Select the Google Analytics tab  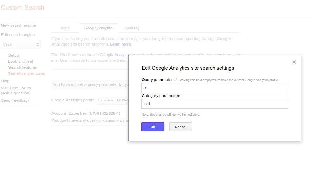click(98, 28)
